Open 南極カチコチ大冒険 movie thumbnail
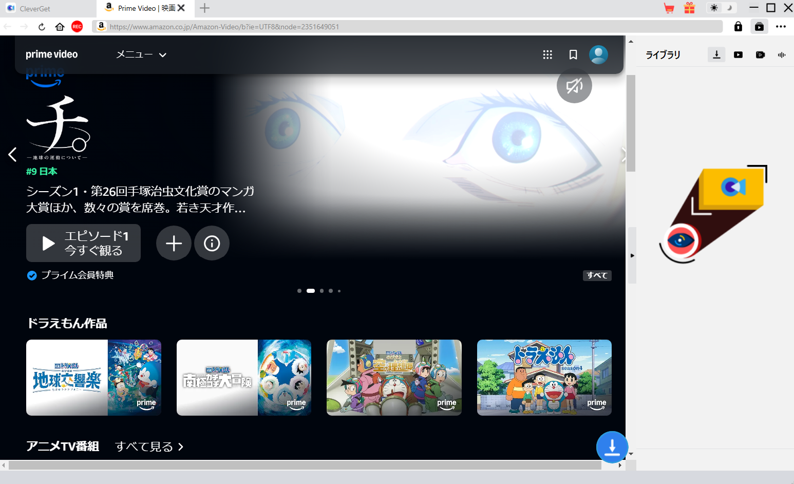794x484 pixels. pyautogui.click(x=244, y=378)
